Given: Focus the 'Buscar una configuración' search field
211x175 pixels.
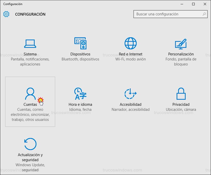Looking at the screenshot, I should (168, 14).
